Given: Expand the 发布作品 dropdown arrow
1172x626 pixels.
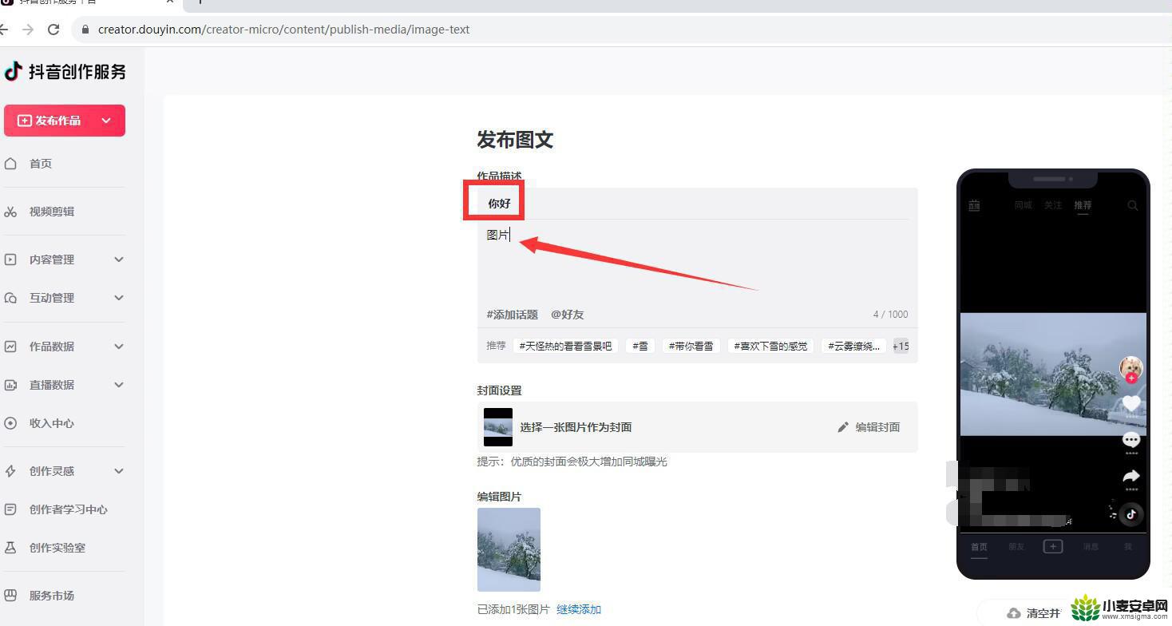Looking at the screenshot, I should click(x=106, y=121).
